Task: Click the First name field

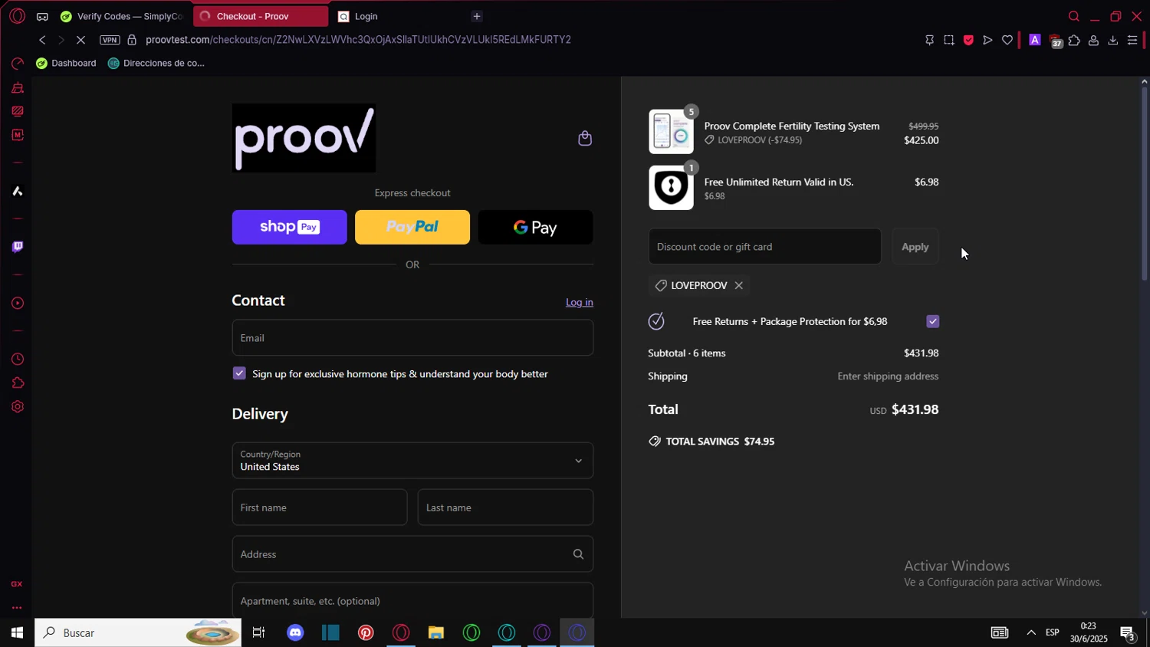Action: pos(320,507)
